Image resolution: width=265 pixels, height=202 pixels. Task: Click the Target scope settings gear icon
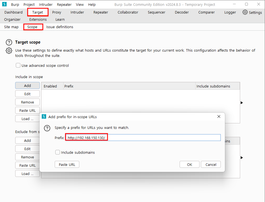pos(9,50)
